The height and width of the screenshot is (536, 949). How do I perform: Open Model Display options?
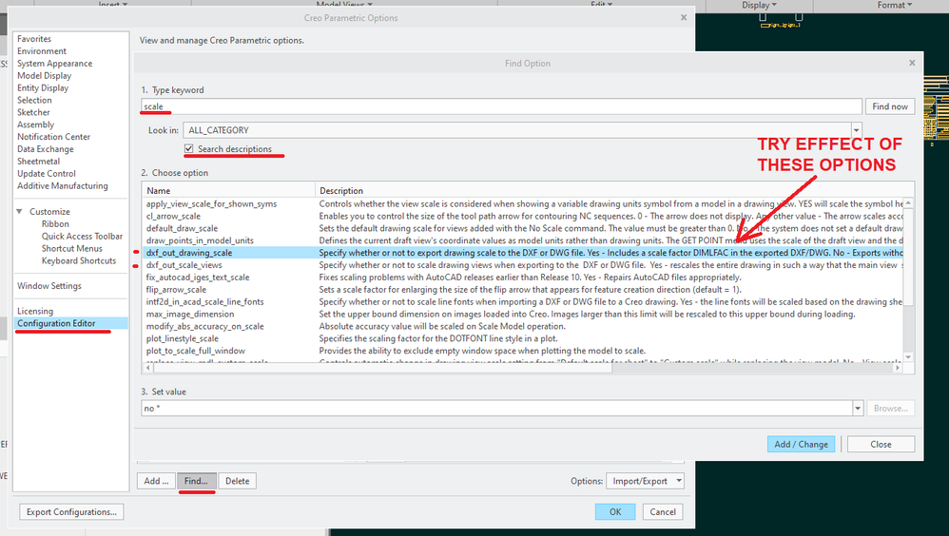tap(44, 76)
